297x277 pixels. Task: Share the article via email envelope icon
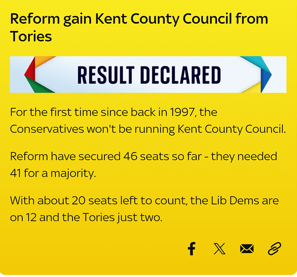click(x=247, y=249)
